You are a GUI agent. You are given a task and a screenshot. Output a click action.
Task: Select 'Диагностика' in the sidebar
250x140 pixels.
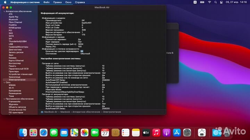tap(15, 50)
